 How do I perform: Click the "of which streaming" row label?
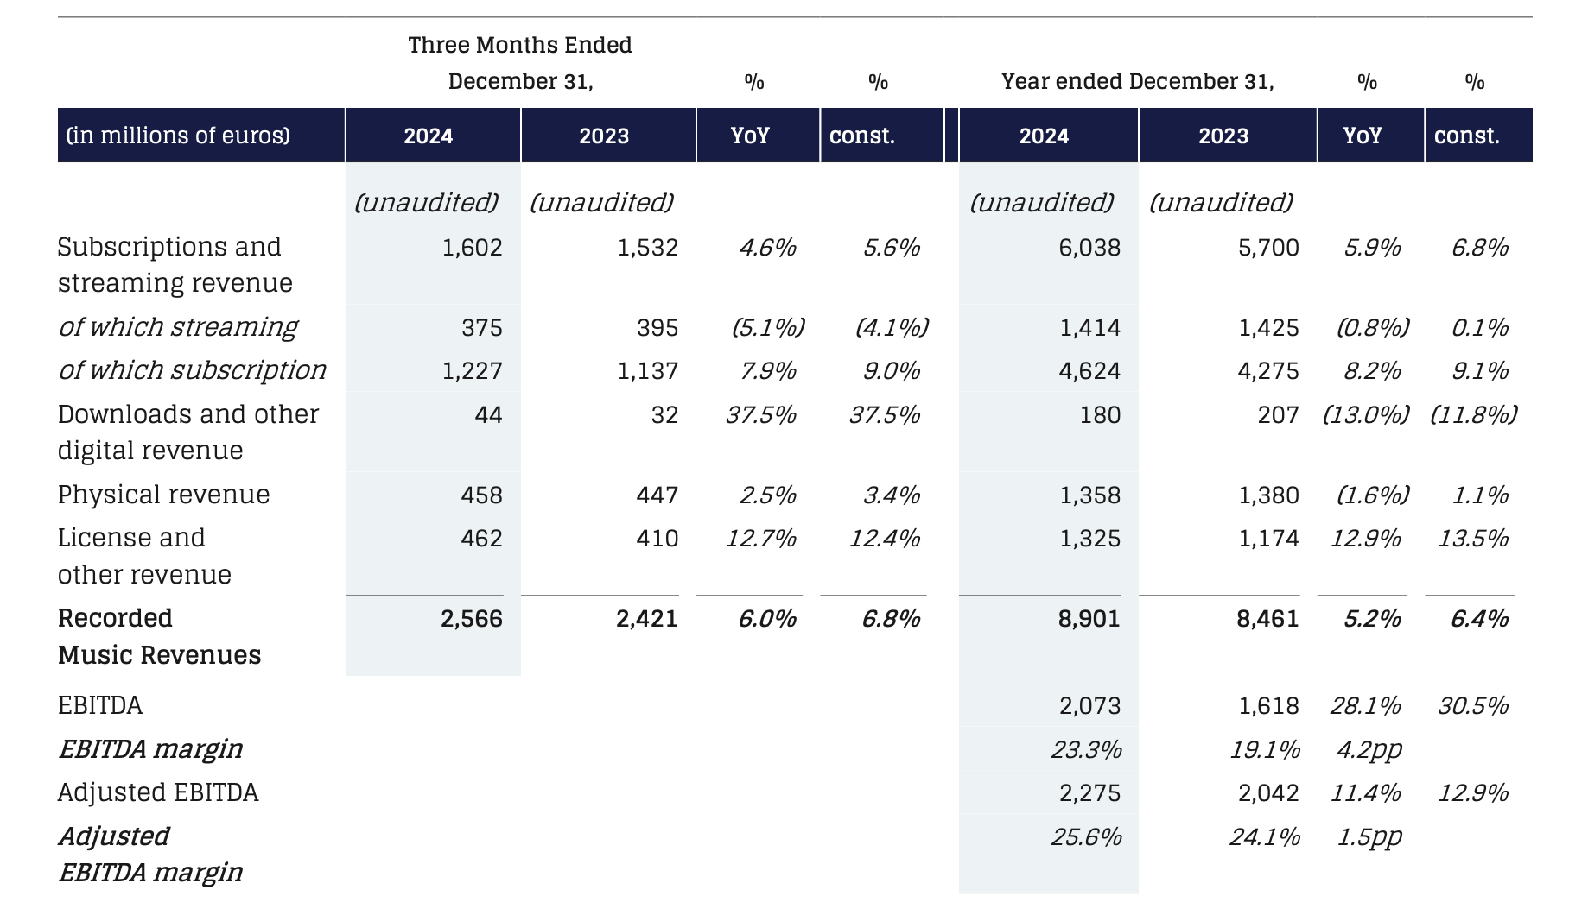coord(177,327)
